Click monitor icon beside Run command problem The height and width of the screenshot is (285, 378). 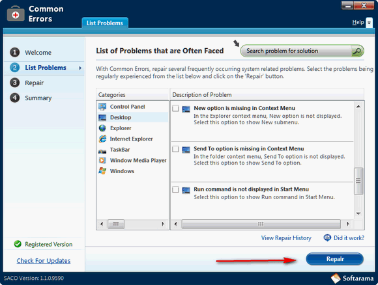(x=186, y=190)
